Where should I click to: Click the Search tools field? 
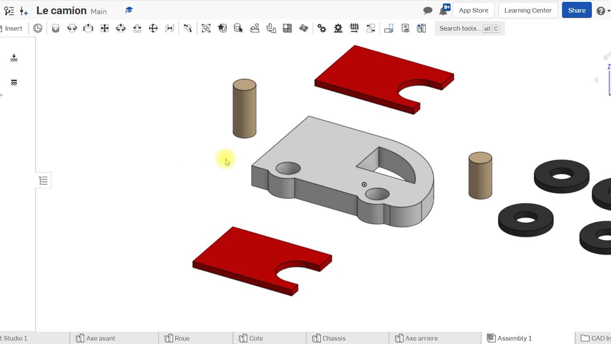click(x=470, y=29)
